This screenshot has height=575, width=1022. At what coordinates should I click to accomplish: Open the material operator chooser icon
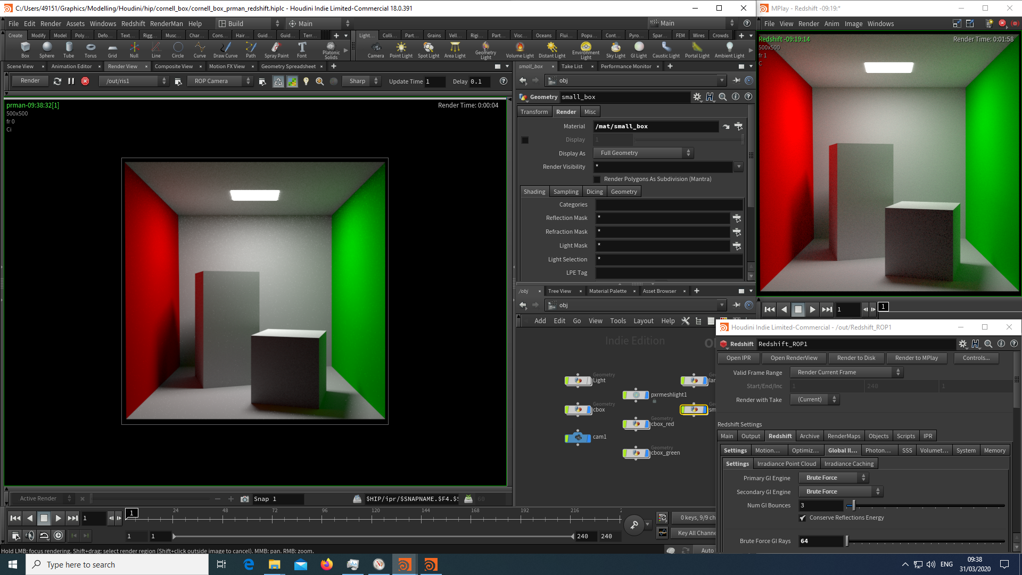pyautogui.click(x=738, y=126)
